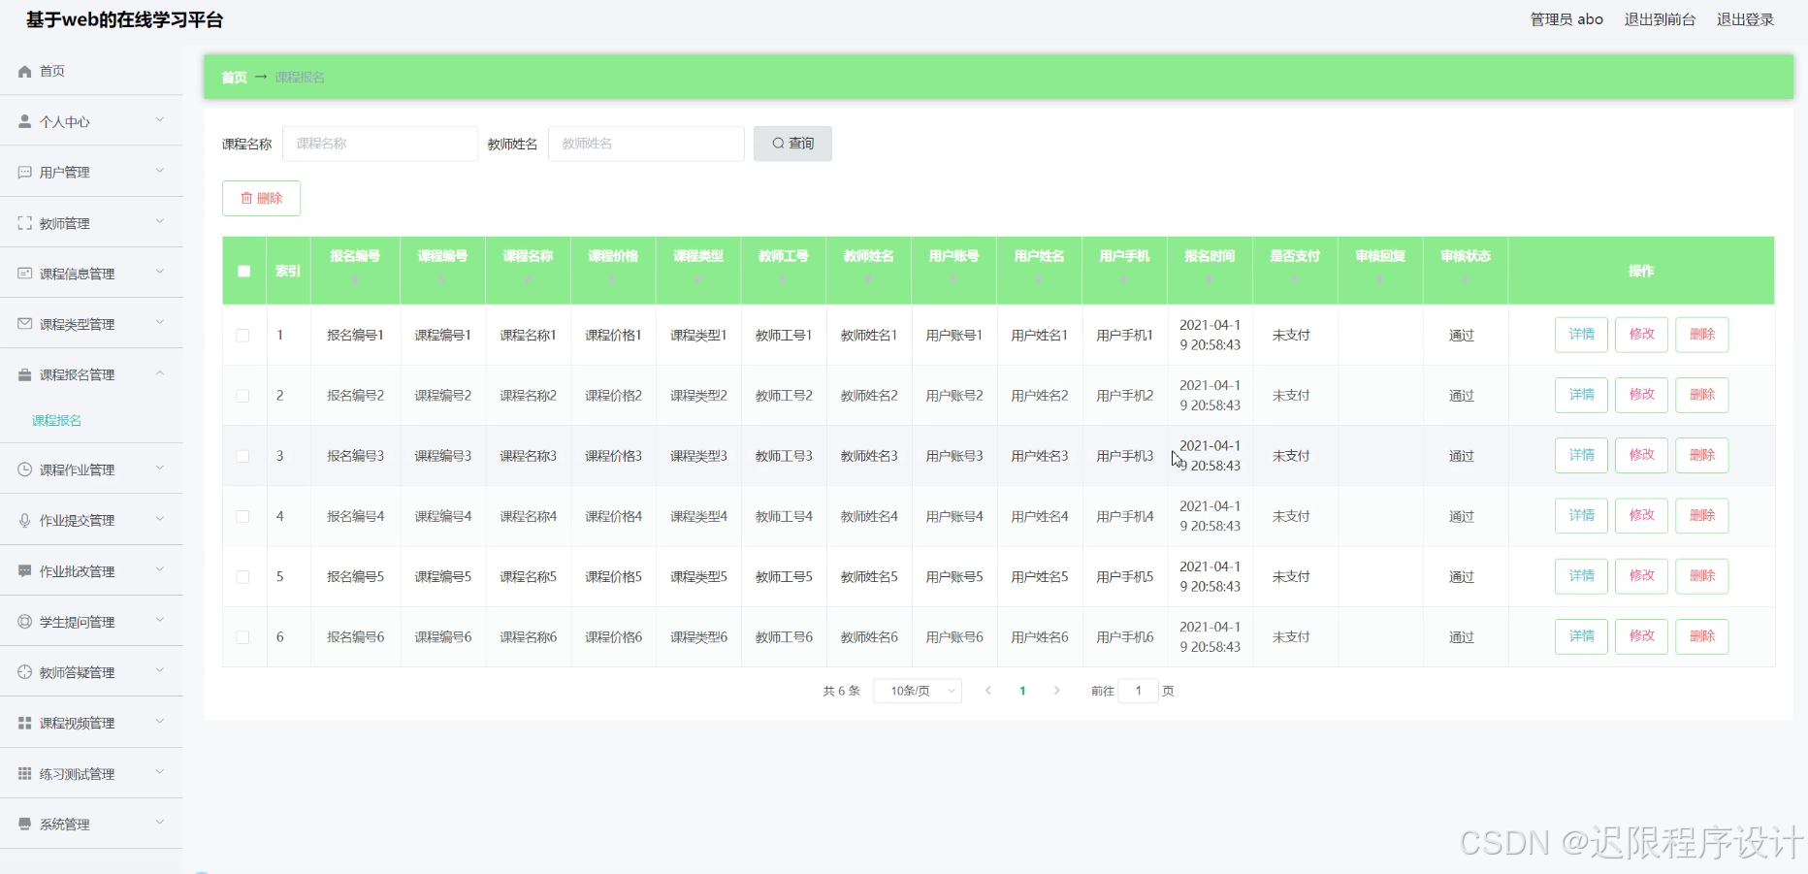The height and width of the screenshot is (874, 1808).
Task: Navigate to next page with right arrow
Action: (x=1056, y=691)
